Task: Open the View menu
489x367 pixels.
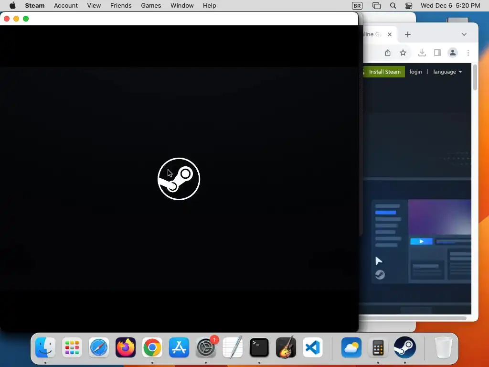Action: [94, 6]
